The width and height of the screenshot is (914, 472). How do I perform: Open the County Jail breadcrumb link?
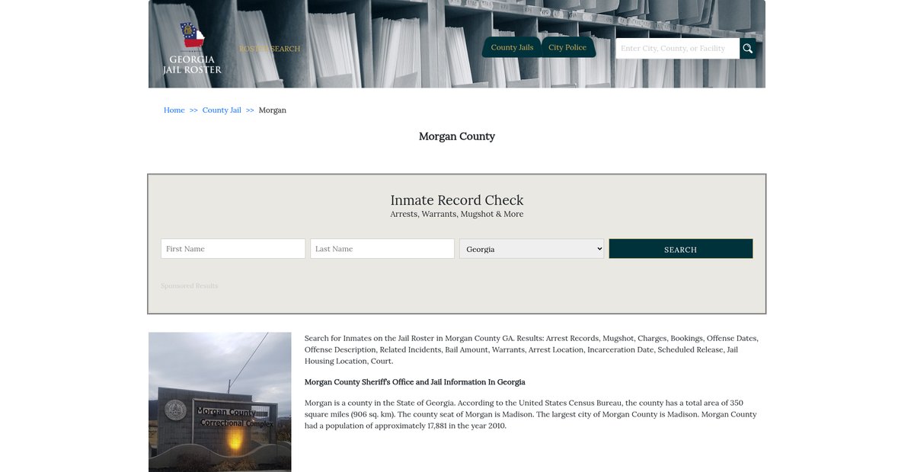coord(222,110)
